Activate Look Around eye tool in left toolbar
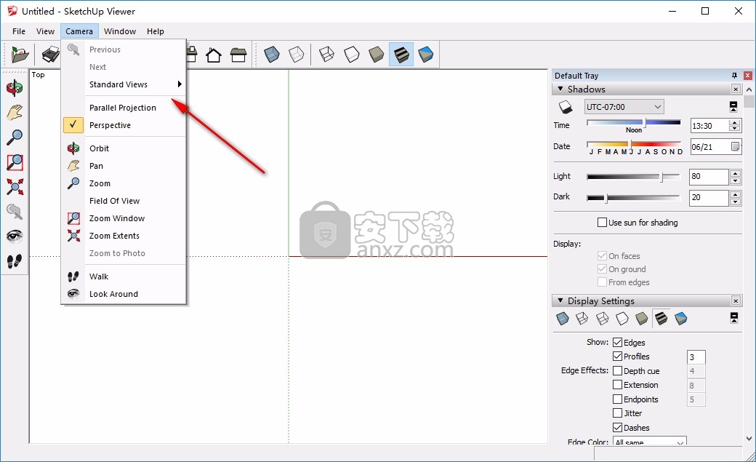756x462 pixels. 15,236
